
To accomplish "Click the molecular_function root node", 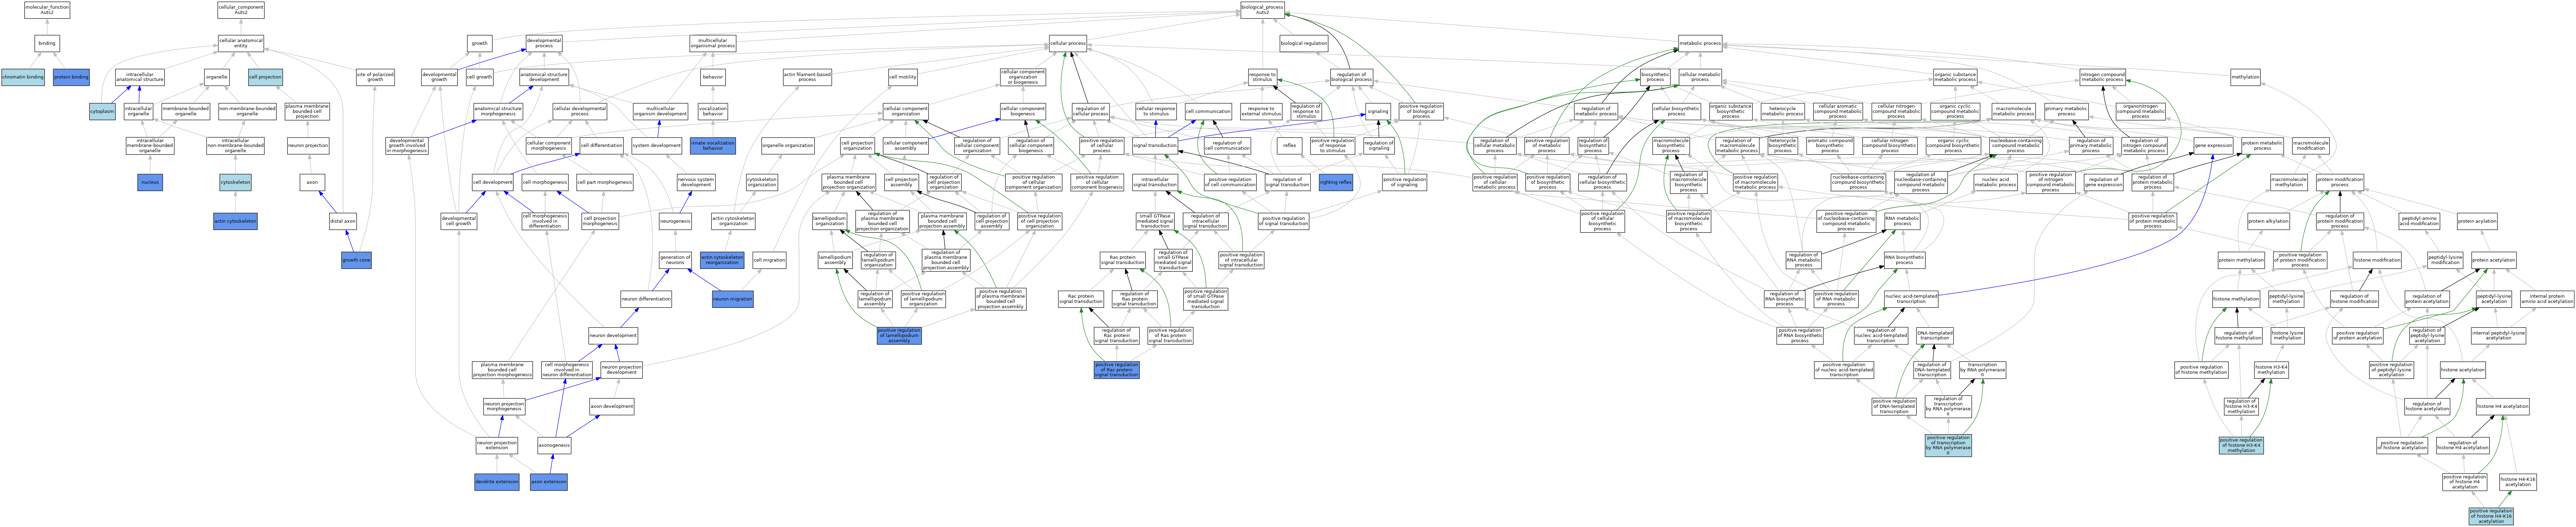I will pos(47,10).
